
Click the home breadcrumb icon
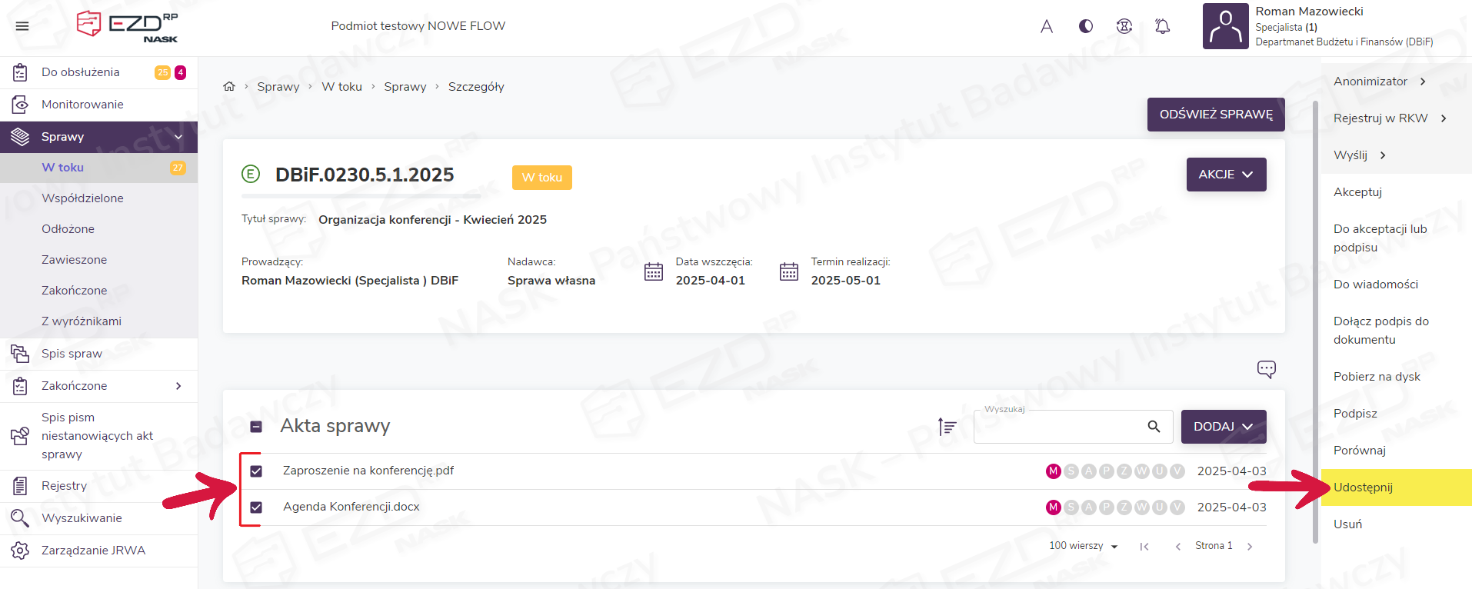pyautogui.click(x=229, y=87)
